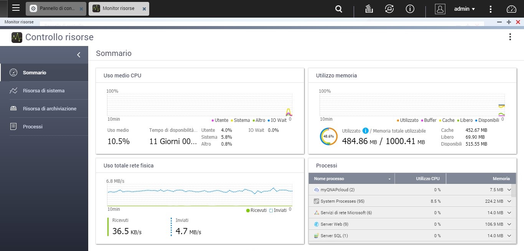
Task: Open the dashboard gauge icon
Action: pyautogui.click(x=512, y=9)
